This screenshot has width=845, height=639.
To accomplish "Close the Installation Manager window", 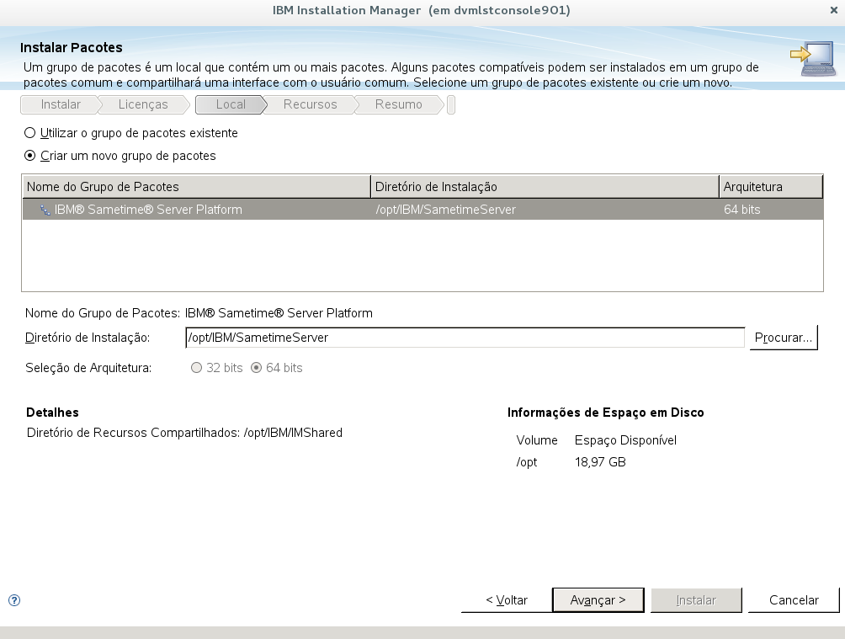I will pyautogui.click(x=834, y=10).
